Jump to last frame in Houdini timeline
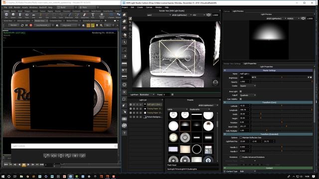The height and width of the screenshot is (179, 319). [42, 165]
